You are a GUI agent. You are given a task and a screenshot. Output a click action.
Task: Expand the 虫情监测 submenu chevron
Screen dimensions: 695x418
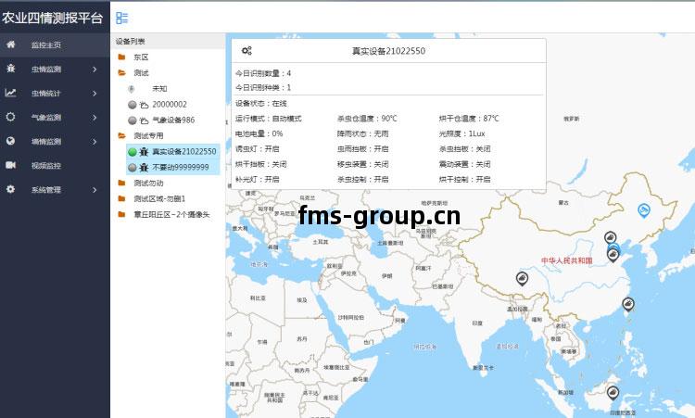pos(95,69)
